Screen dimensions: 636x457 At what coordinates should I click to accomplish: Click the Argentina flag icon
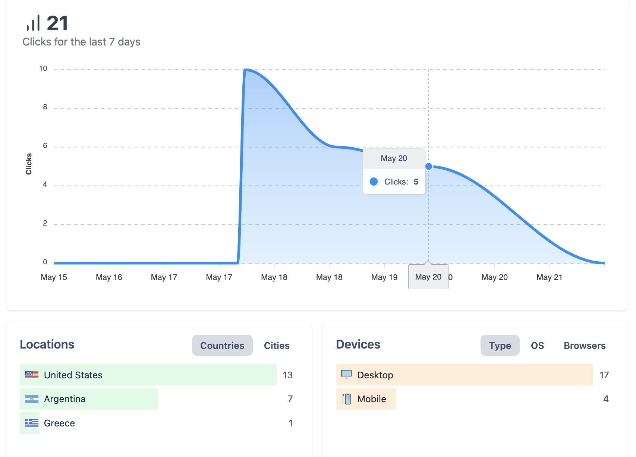pos(31,399)
